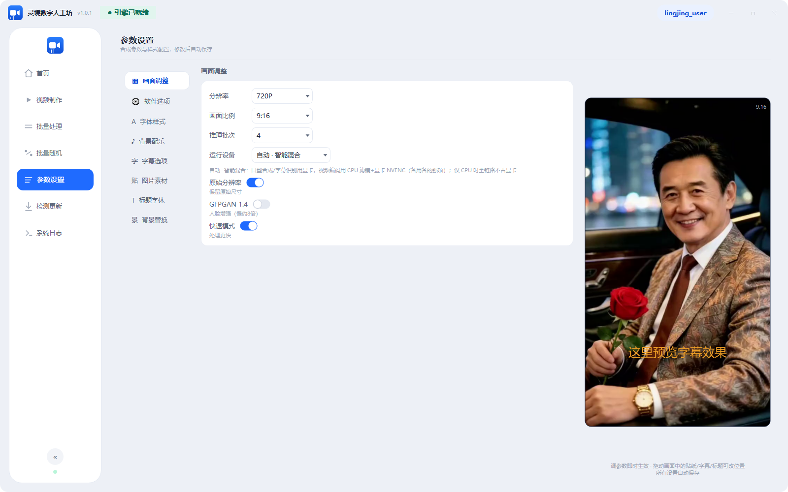Open the 首页 home icon

click(x=29, y=73)
